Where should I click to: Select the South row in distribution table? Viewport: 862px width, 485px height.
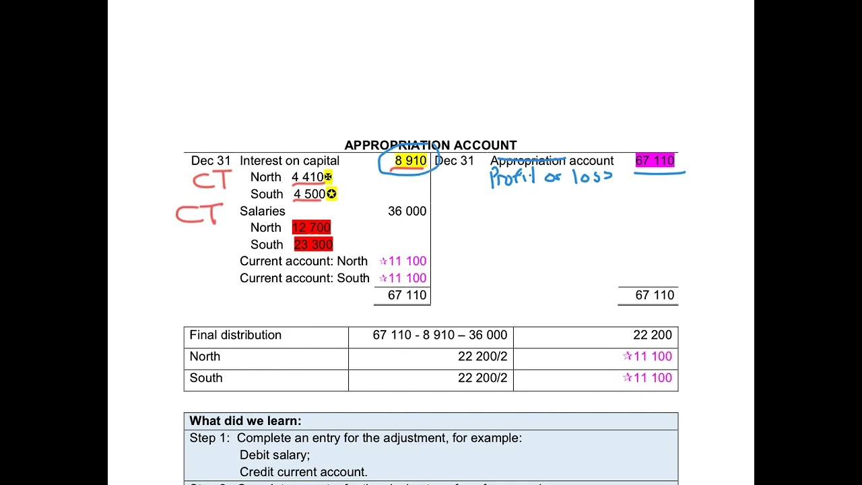pos(431,380)
